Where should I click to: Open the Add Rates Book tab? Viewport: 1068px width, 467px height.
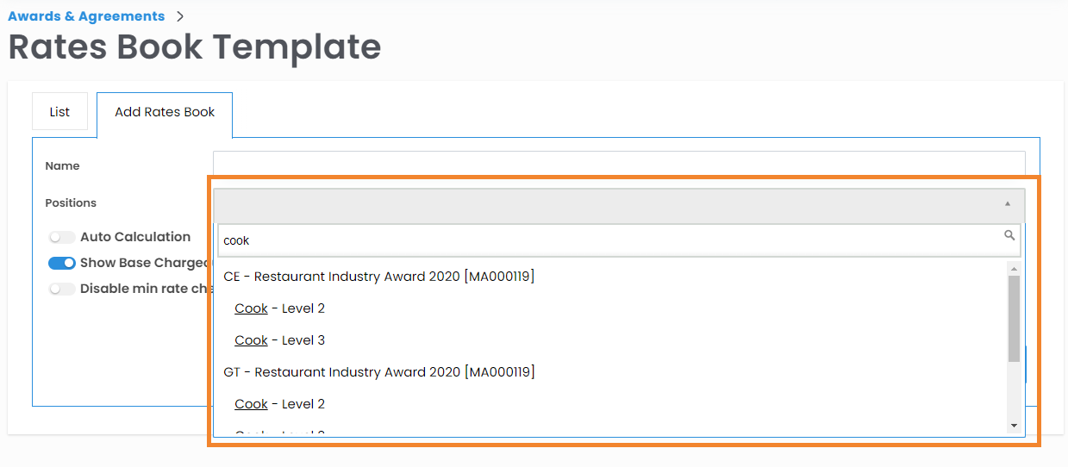click(x=165, y=112)
